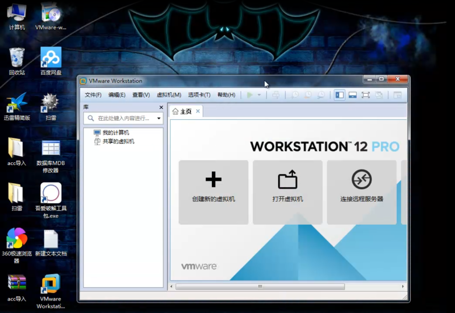Select the upper acc导入 folder icon
The width and height of the screenshot is (455, 313).
(16, 152)
